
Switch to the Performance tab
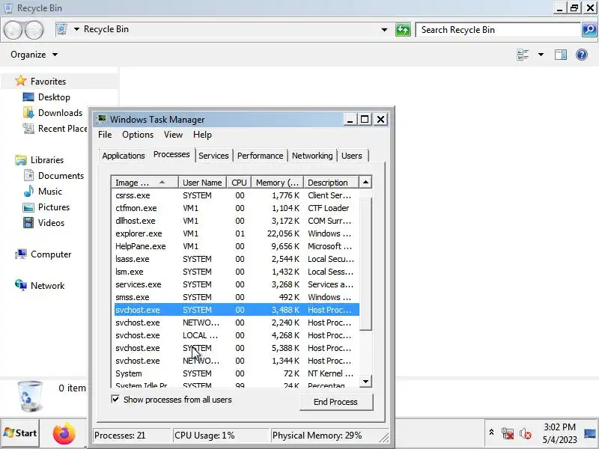tap(260, 156)
